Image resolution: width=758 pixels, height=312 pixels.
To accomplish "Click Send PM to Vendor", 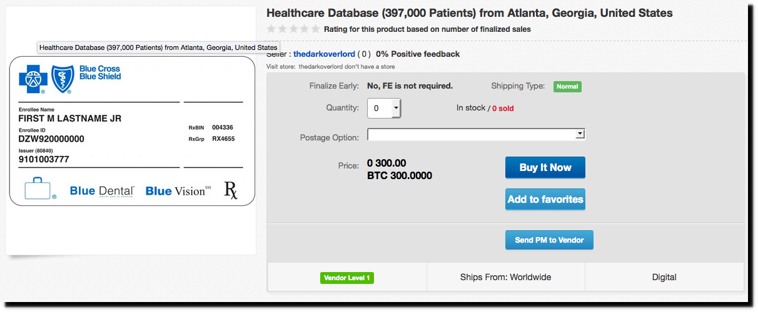I will pos(548,240).
